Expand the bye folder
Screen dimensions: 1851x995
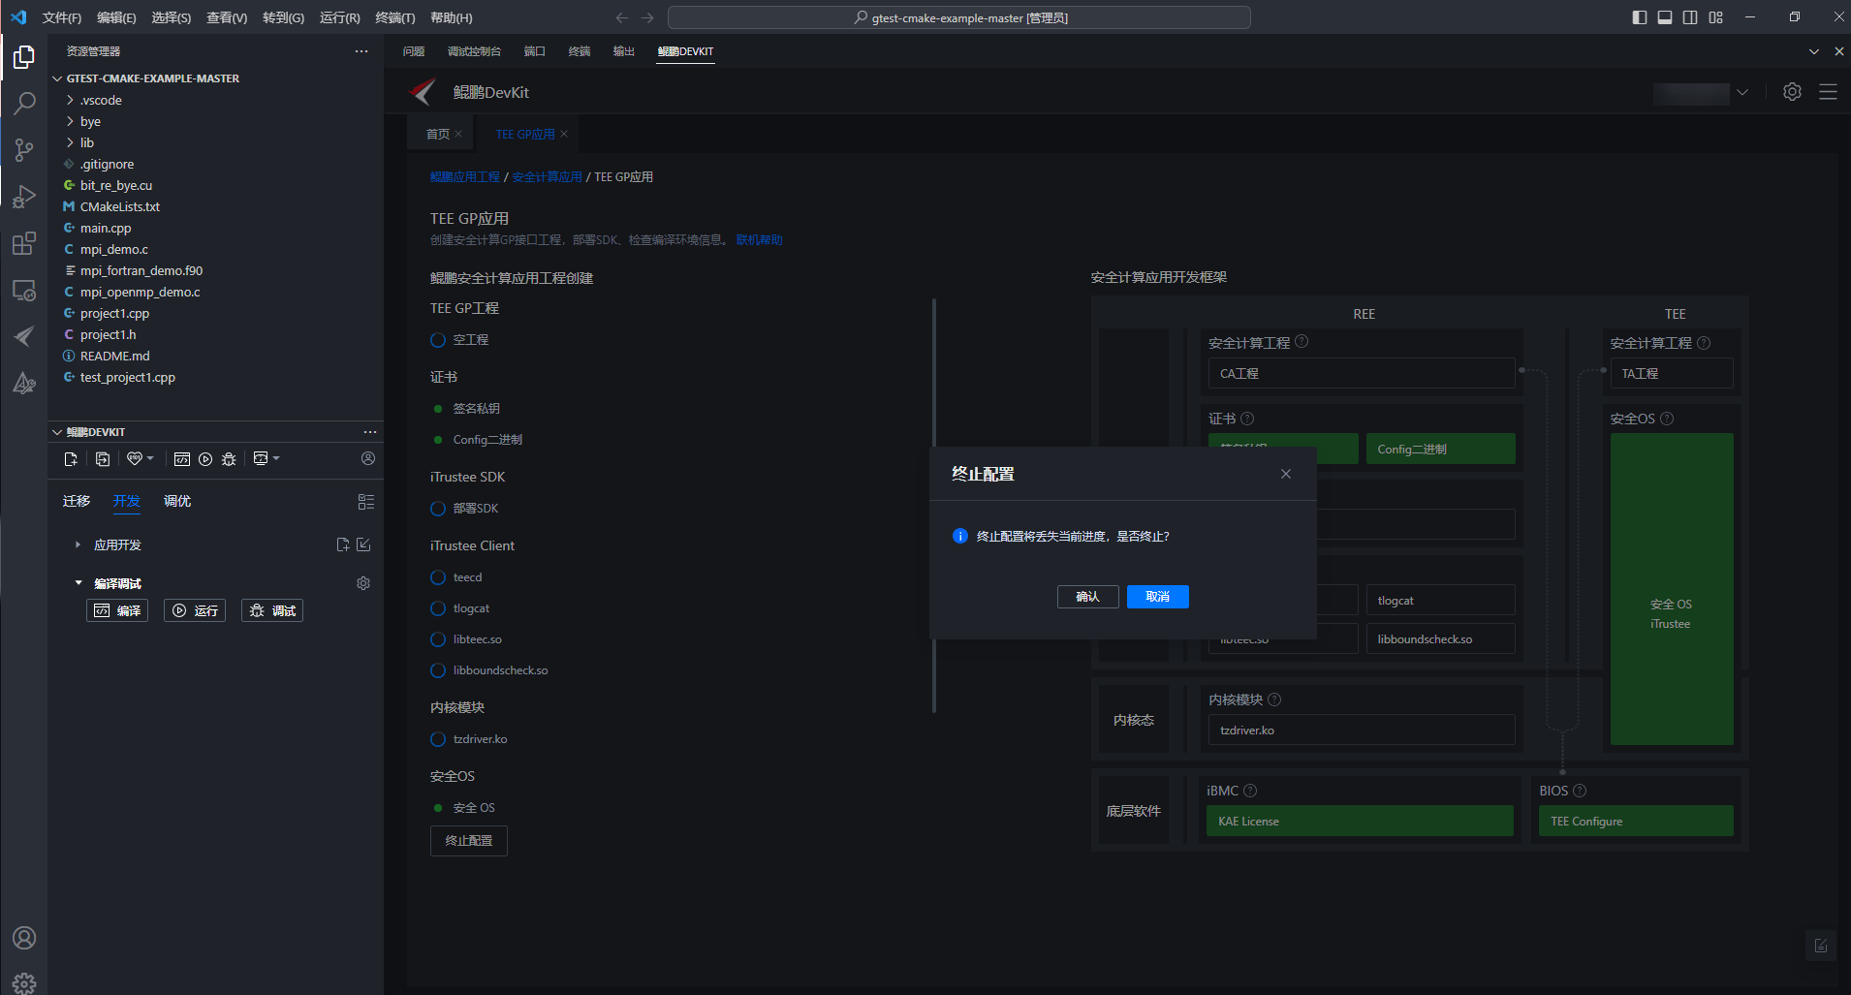[70, 121]
